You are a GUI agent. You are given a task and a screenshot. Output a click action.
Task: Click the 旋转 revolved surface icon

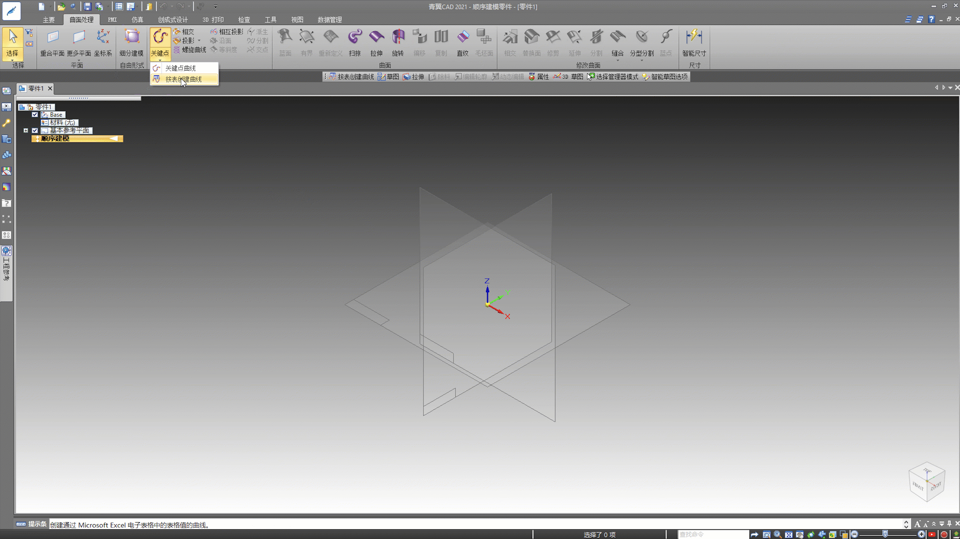tap(398, 36)
